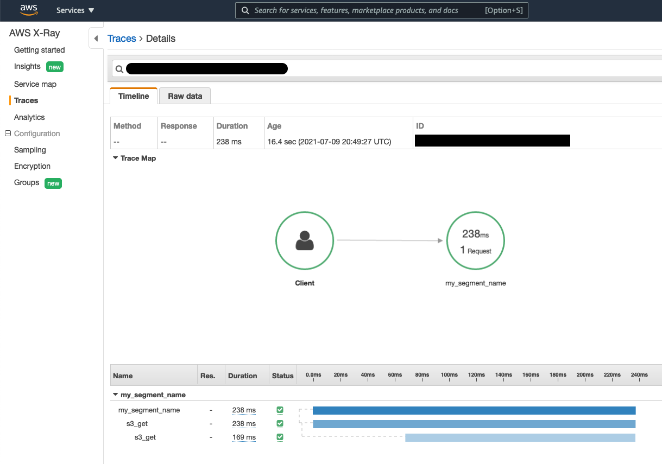The width and height of the screenshot is (662, 464).
Task: Click the Age value with UTC timestamp
Action: click(329, 142)
